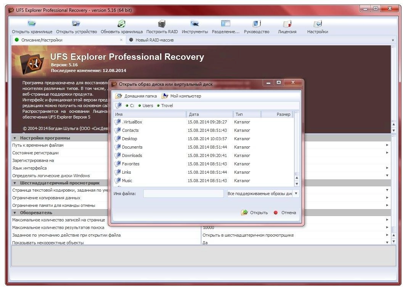
Task: Click file list scrollbar up arrow
Action: 297,178
